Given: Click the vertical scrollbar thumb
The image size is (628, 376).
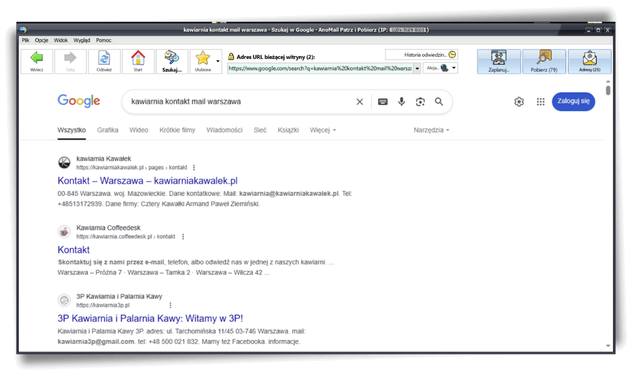Looking at the screenshot, I should click(608, 90).
